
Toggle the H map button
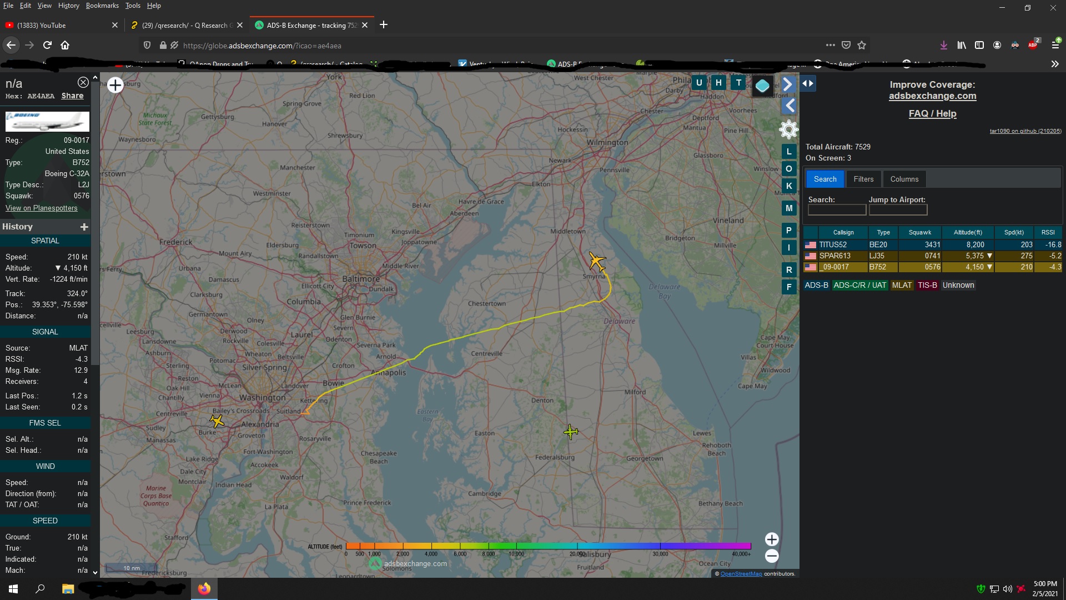click(x=718, y=83)
